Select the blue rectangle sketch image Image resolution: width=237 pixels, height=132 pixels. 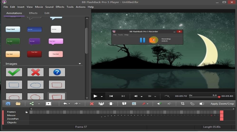pos(14,85)
